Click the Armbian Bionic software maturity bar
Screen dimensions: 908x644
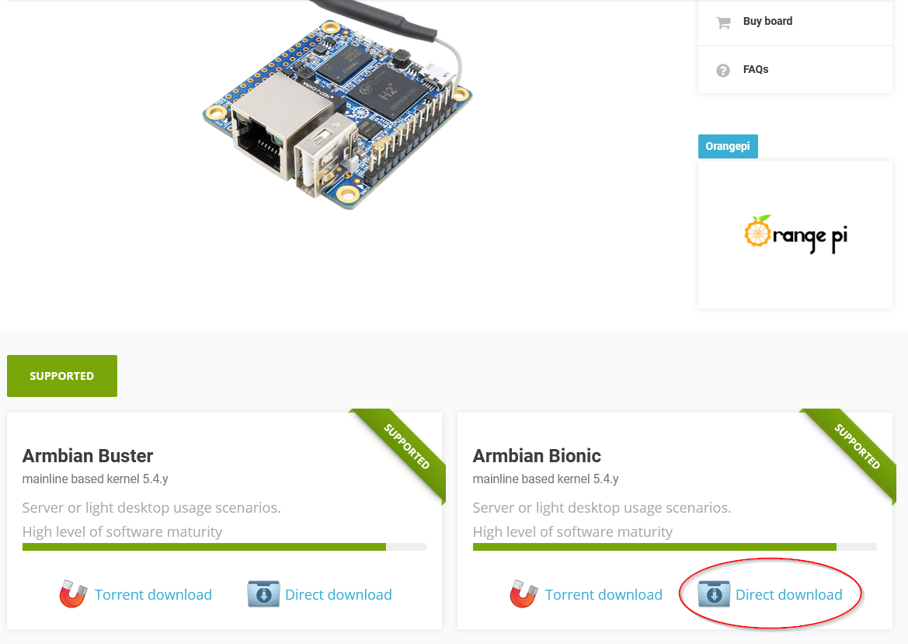pos(674,547)
